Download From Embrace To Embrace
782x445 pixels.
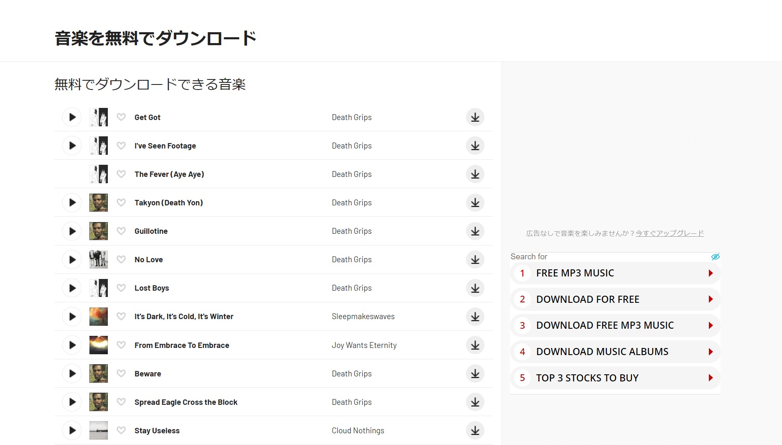[475, 345]
